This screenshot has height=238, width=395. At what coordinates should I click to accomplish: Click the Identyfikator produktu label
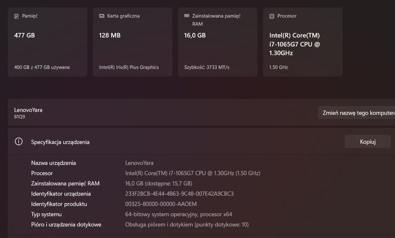point(59,204)
